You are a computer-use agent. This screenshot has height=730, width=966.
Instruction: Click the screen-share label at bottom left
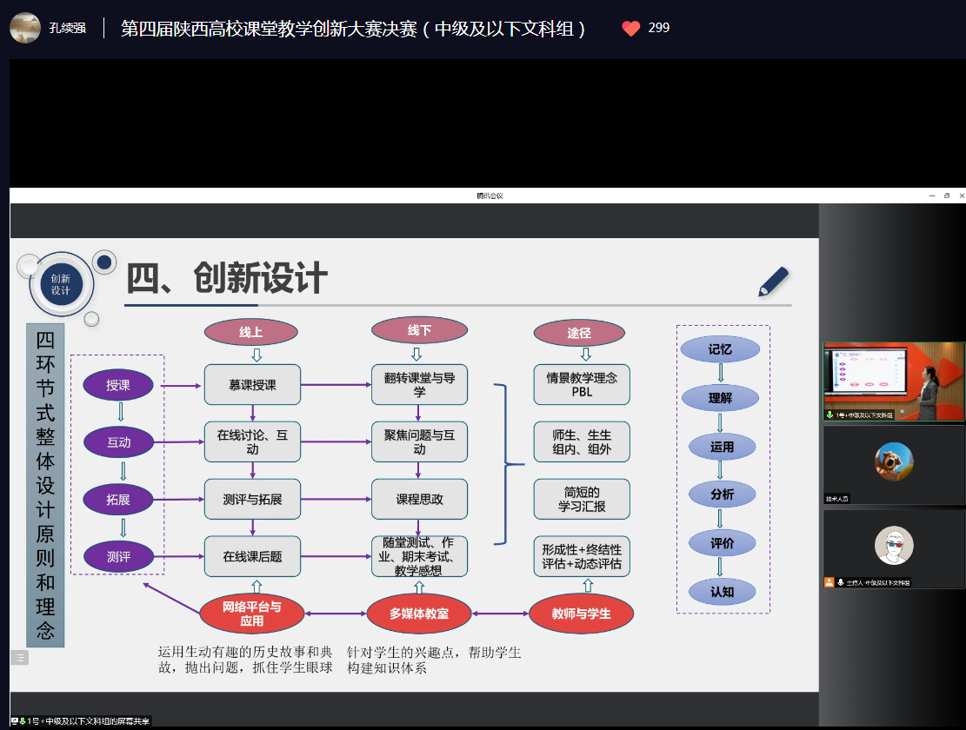80,721
